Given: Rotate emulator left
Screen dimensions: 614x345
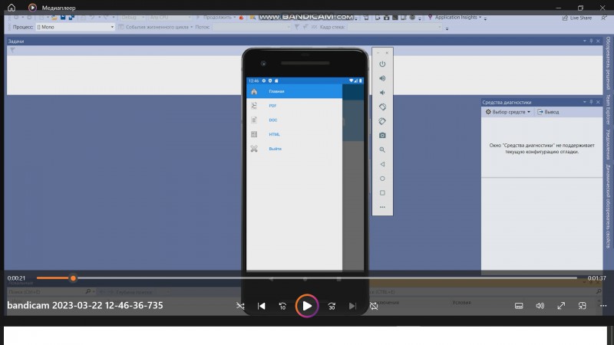Looking at the screenshot, I should click(x=382, y=107).
